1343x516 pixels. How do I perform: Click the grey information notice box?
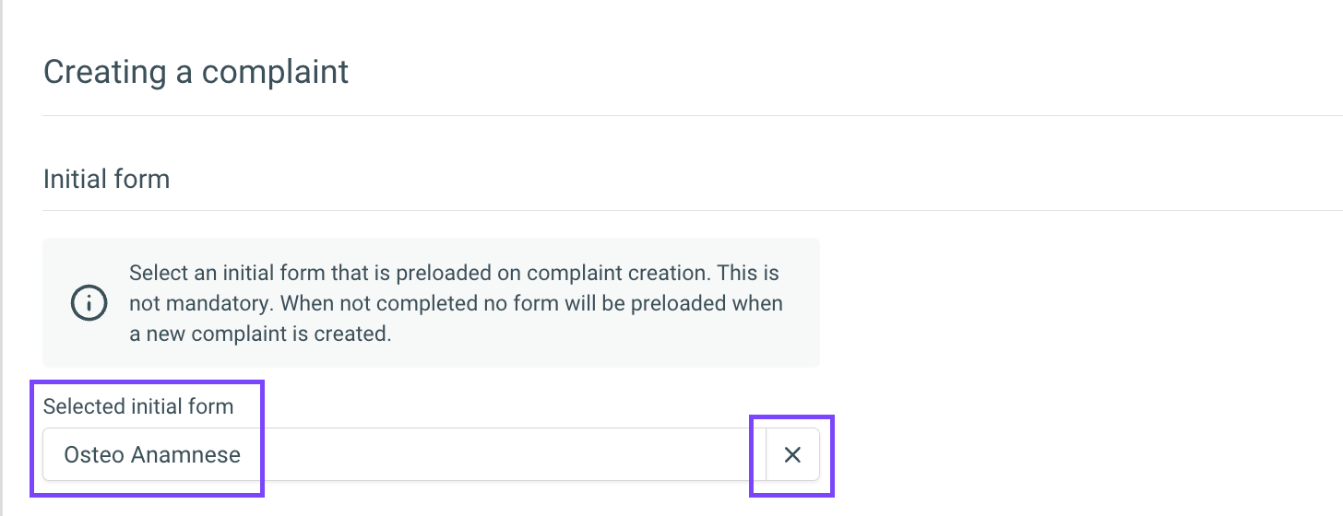pyautogui.click(x=431, y=302)
